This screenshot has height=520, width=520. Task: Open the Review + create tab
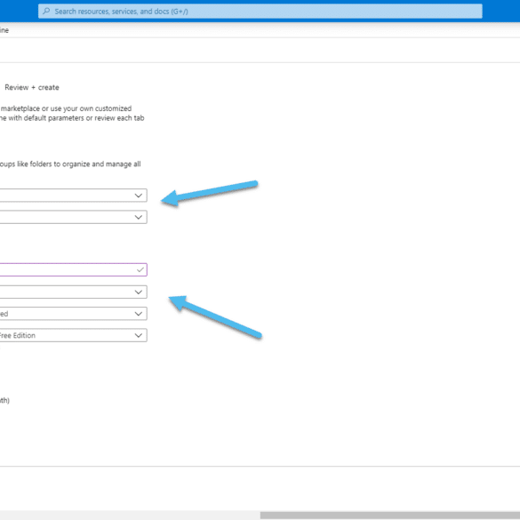point(32,87)
